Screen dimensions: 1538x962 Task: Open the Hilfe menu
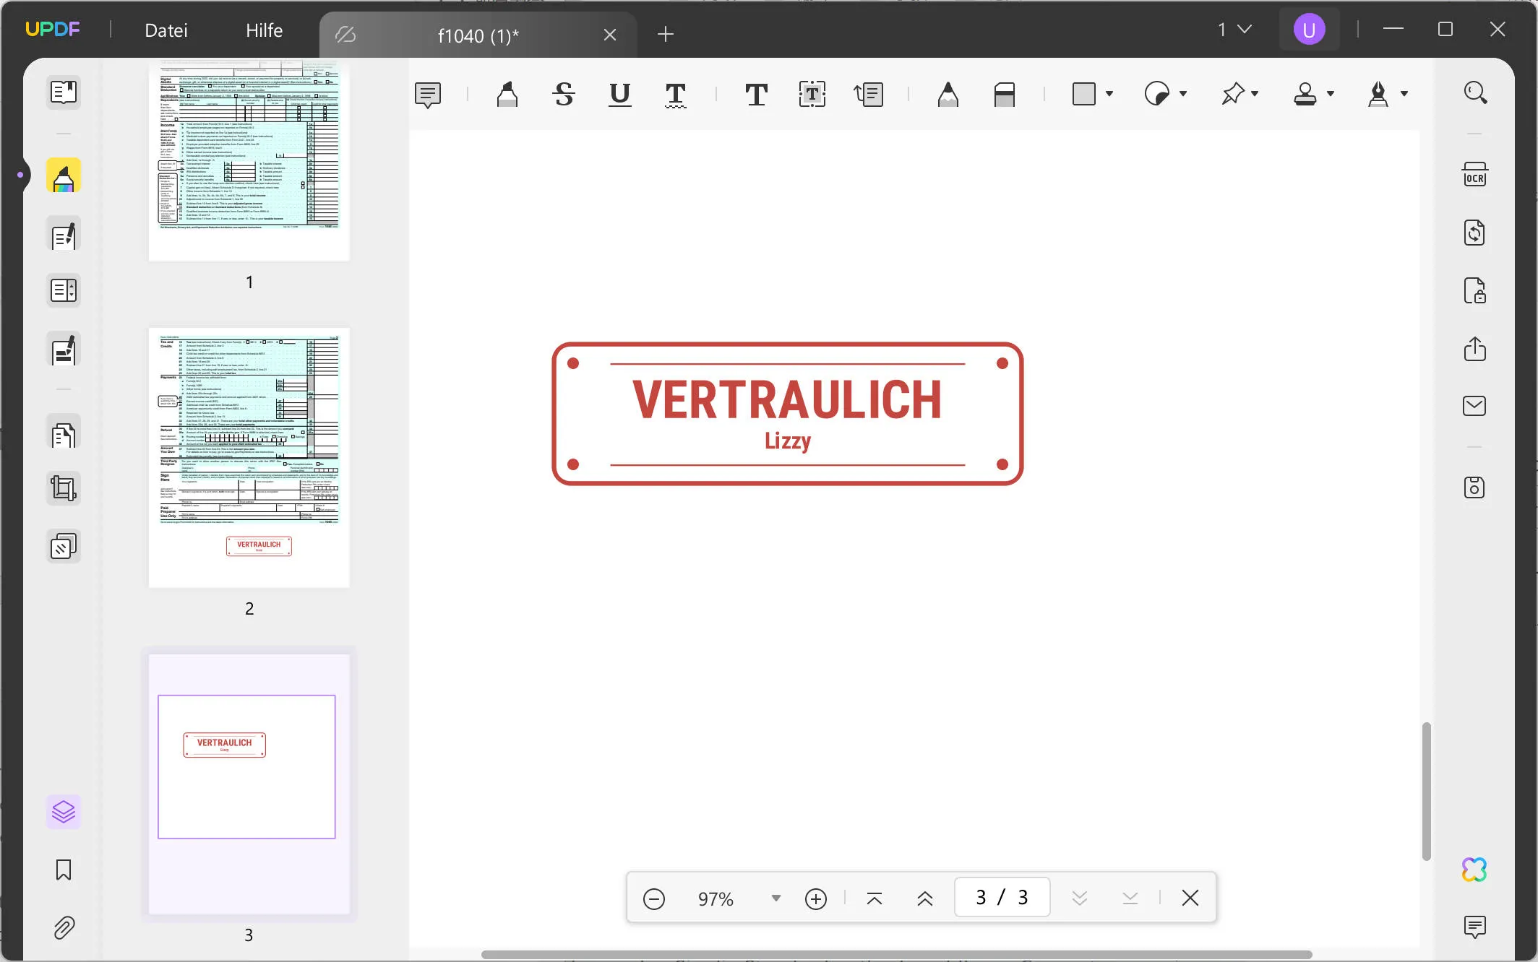[264, 30]
